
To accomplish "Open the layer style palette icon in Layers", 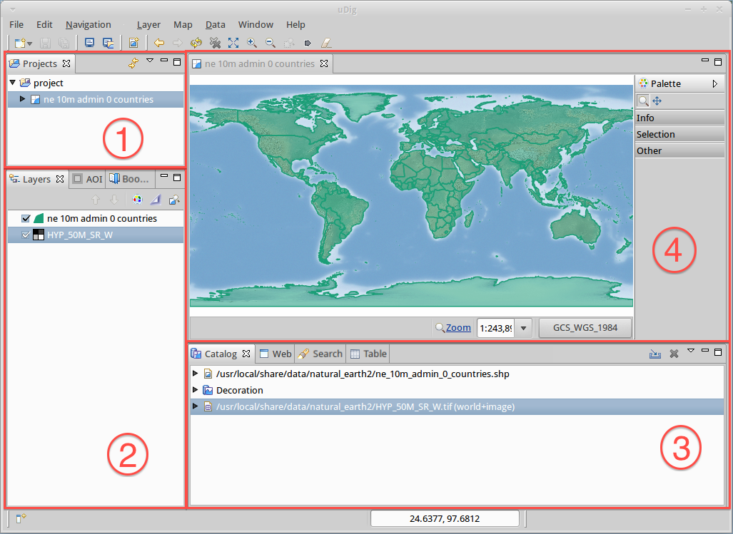I will click(137, 200).
